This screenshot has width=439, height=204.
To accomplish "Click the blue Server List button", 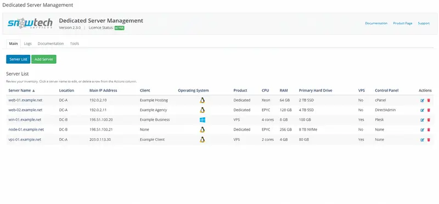I will click(x=18, y=59).
